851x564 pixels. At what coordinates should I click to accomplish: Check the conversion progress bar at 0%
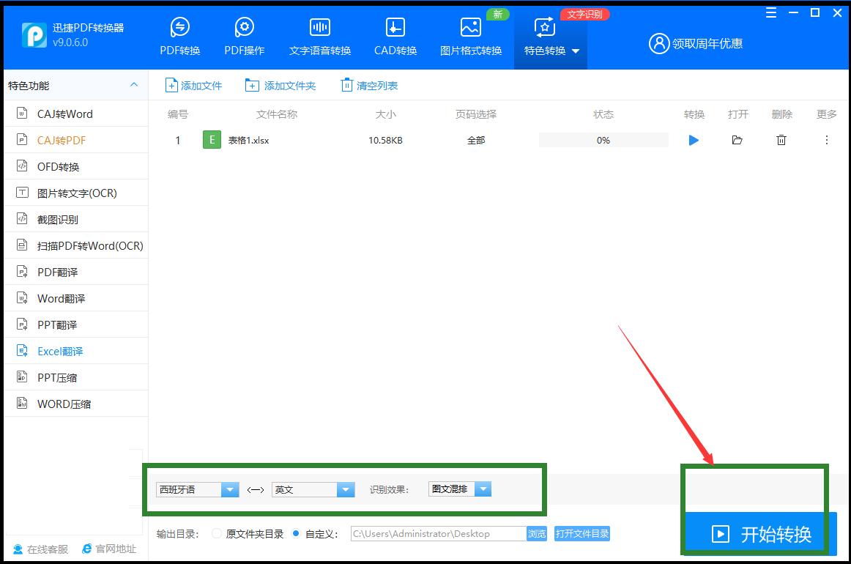[603, 139]
